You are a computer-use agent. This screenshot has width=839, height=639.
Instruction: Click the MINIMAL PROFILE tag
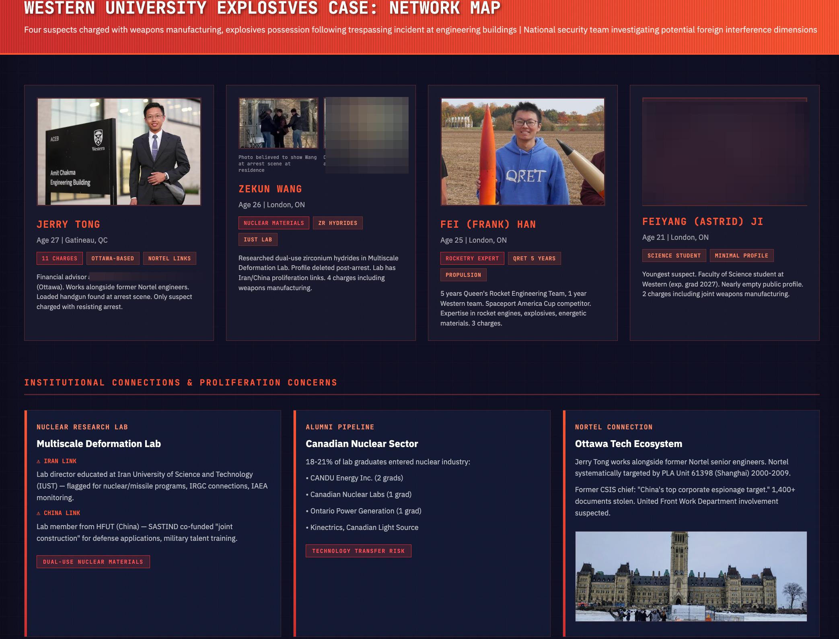[x=741, y=256]
